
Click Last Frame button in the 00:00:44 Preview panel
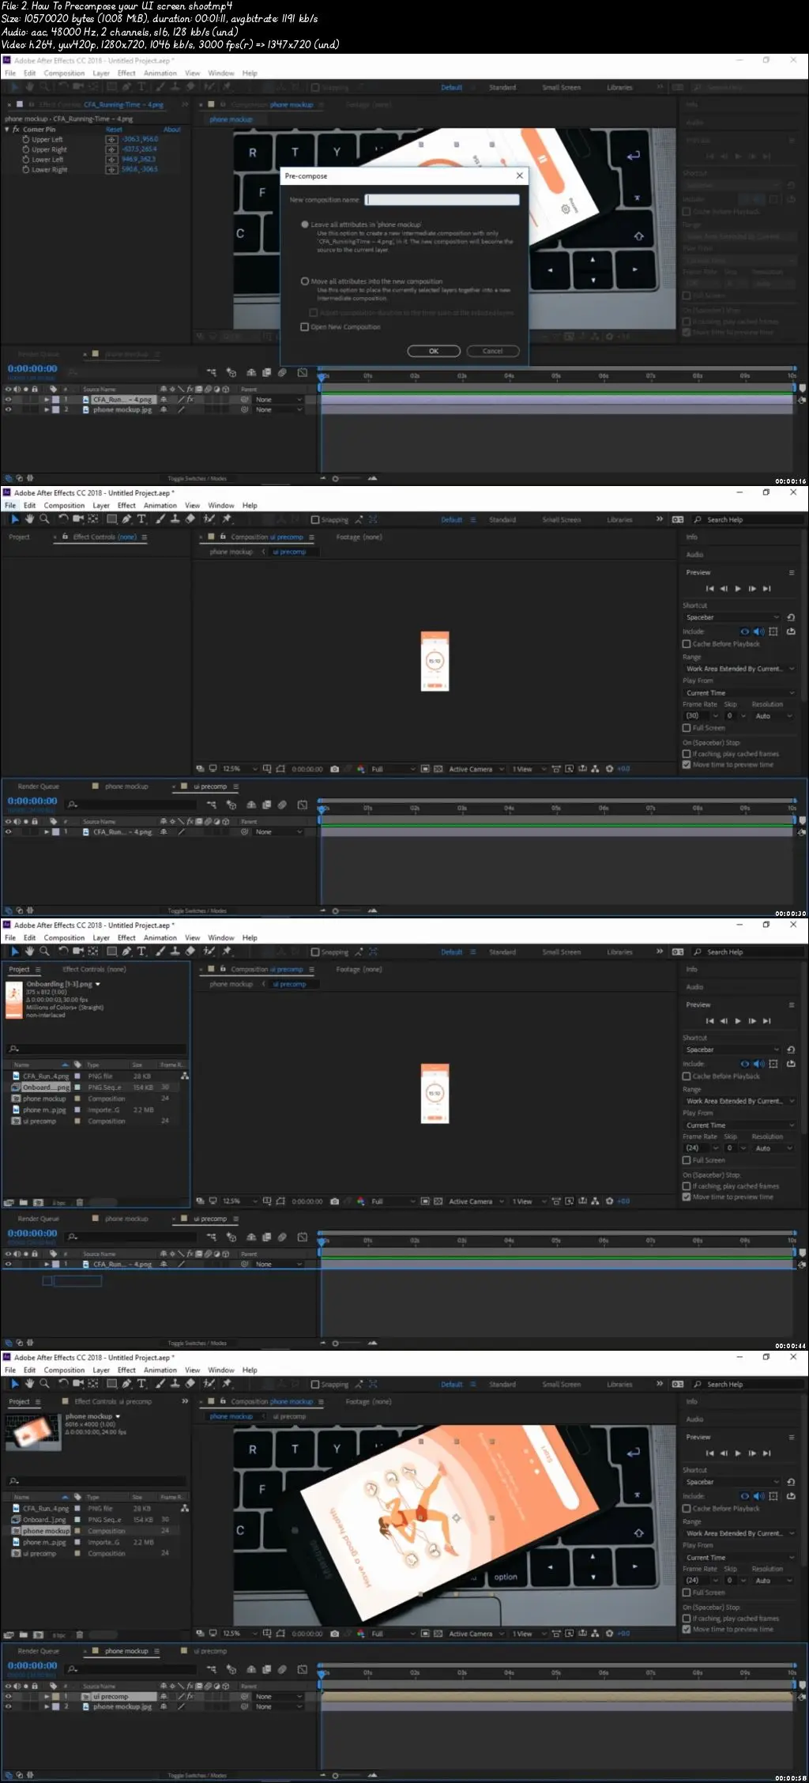pyautogui.click(x=766, y=1021)
